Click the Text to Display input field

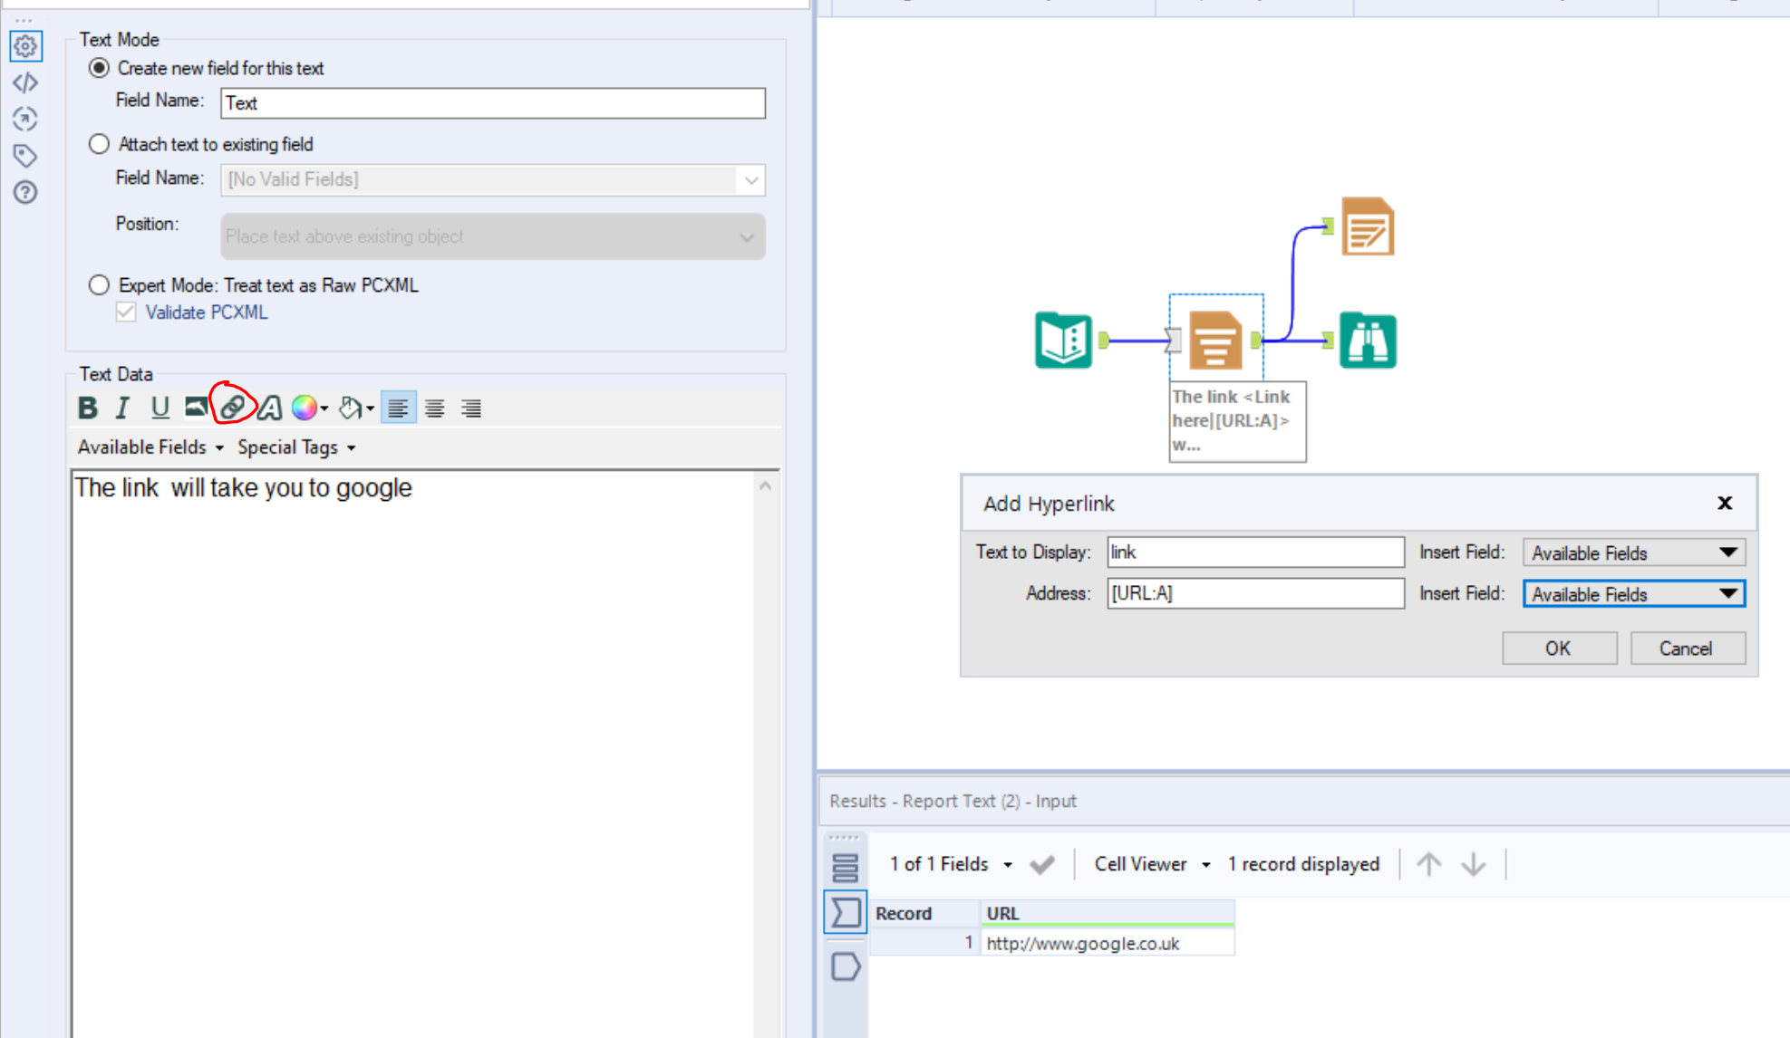(x=1254, y=552)
